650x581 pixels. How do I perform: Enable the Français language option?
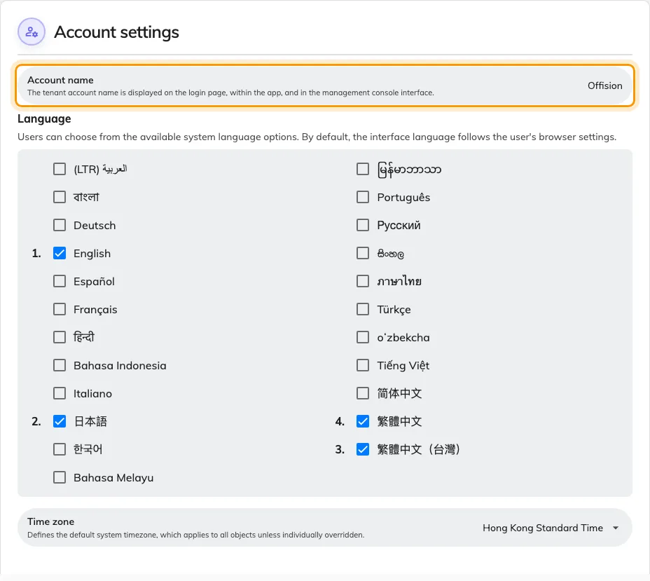coord(60,309)
